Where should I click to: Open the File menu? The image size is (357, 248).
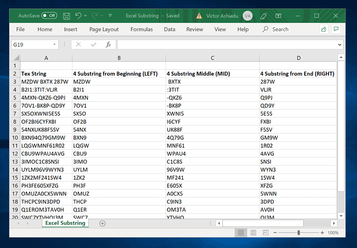(20, 29)
